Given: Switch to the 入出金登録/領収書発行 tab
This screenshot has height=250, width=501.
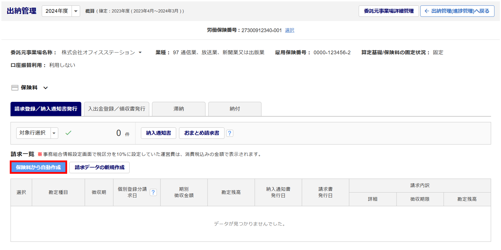Looking at the screenshot, I should (116, 109).
